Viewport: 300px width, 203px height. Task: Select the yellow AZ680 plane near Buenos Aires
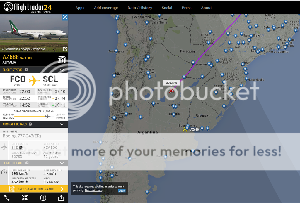185,129
